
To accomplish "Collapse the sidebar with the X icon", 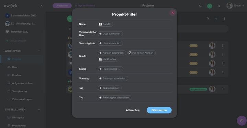I will 42,6.
